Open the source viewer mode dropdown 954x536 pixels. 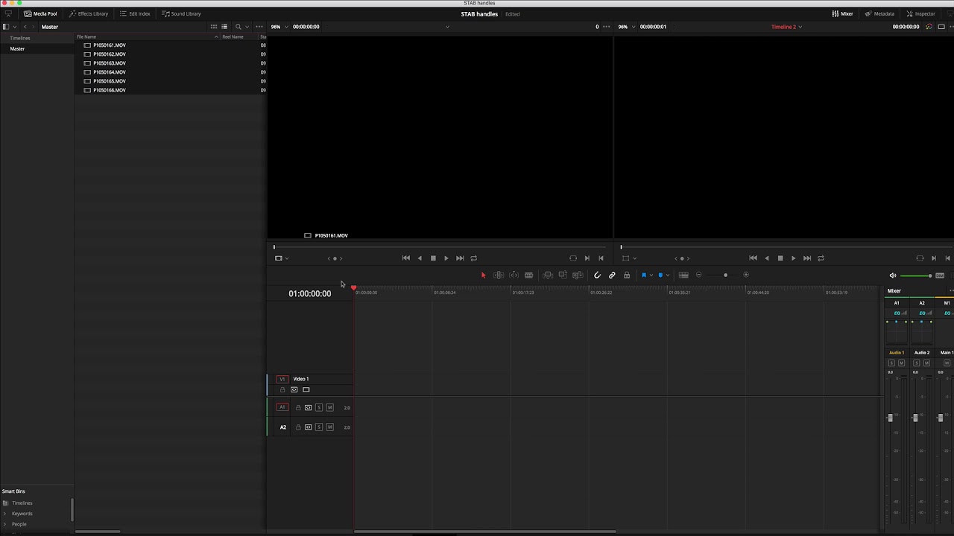(281, 258)
